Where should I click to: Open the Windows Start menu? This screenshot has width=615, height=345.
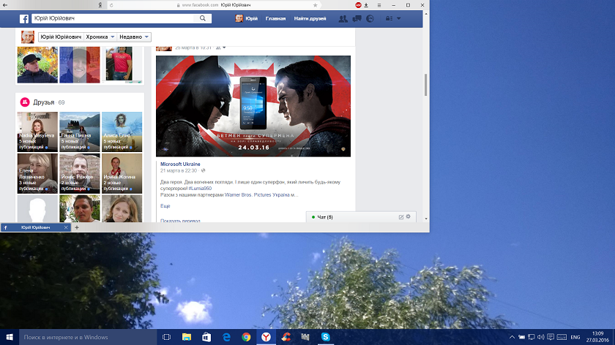point(10,337)
